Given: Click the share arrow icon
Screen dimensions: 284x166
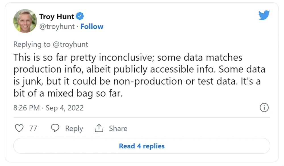Looking at the screenshot, I should (x=99, y=128).
